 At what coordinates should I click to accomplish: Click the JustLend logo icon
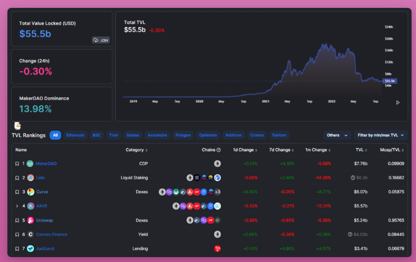[31, 249]
